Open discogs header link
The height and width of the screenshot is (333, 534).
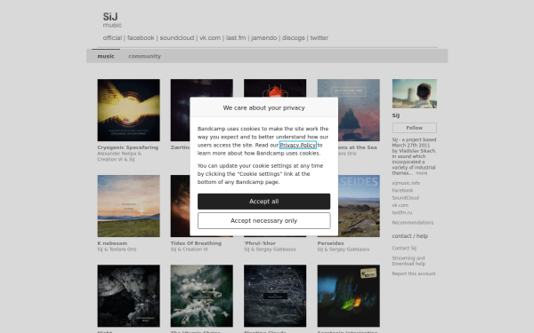[x=293, y=37]
